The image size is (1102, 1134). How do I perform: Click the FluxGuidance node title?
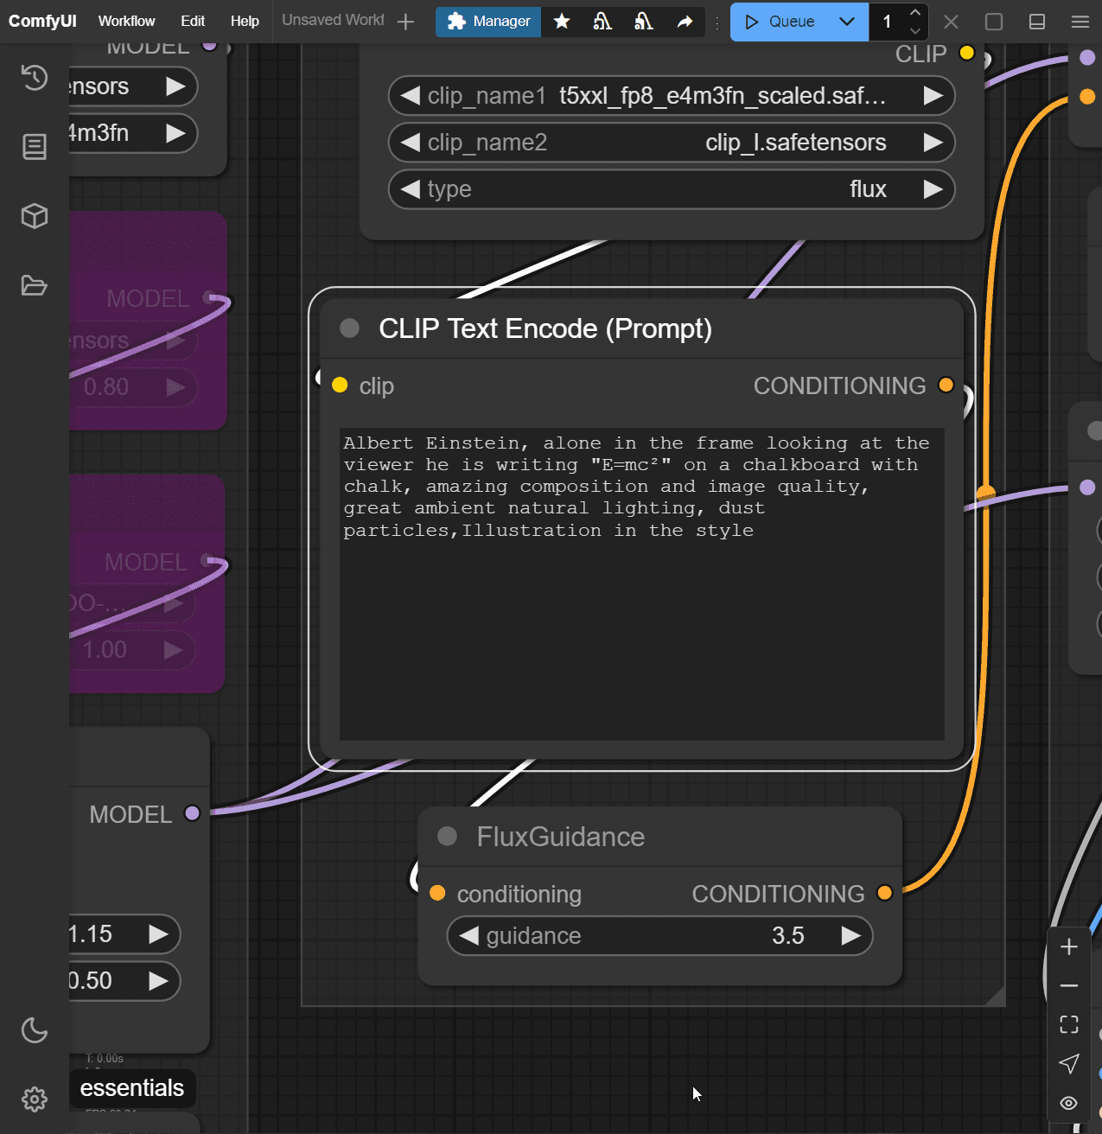click(x=561, y=837)
